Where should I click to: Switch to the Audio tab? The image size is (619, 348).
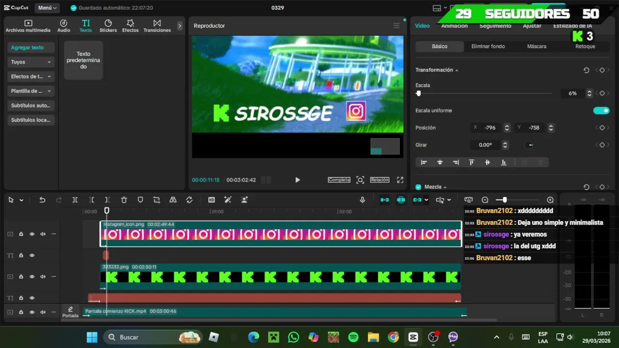click(63, 26)
